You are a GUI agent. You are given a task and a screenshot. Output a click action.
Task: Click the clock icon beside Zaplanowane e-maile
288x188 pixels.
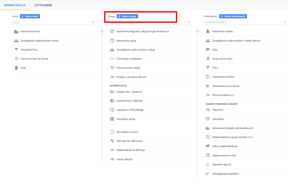[208, 155]
